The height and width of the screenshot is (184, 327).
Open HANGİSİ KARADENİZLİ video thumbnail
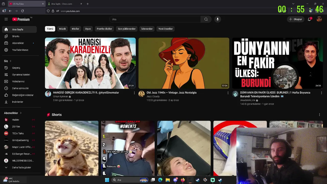coord(90,63)
